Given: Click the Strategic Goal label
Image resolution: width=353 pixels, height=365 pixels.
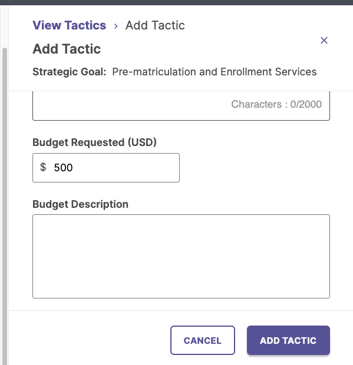Looking at the screenshot, I should tap(69, 72).
